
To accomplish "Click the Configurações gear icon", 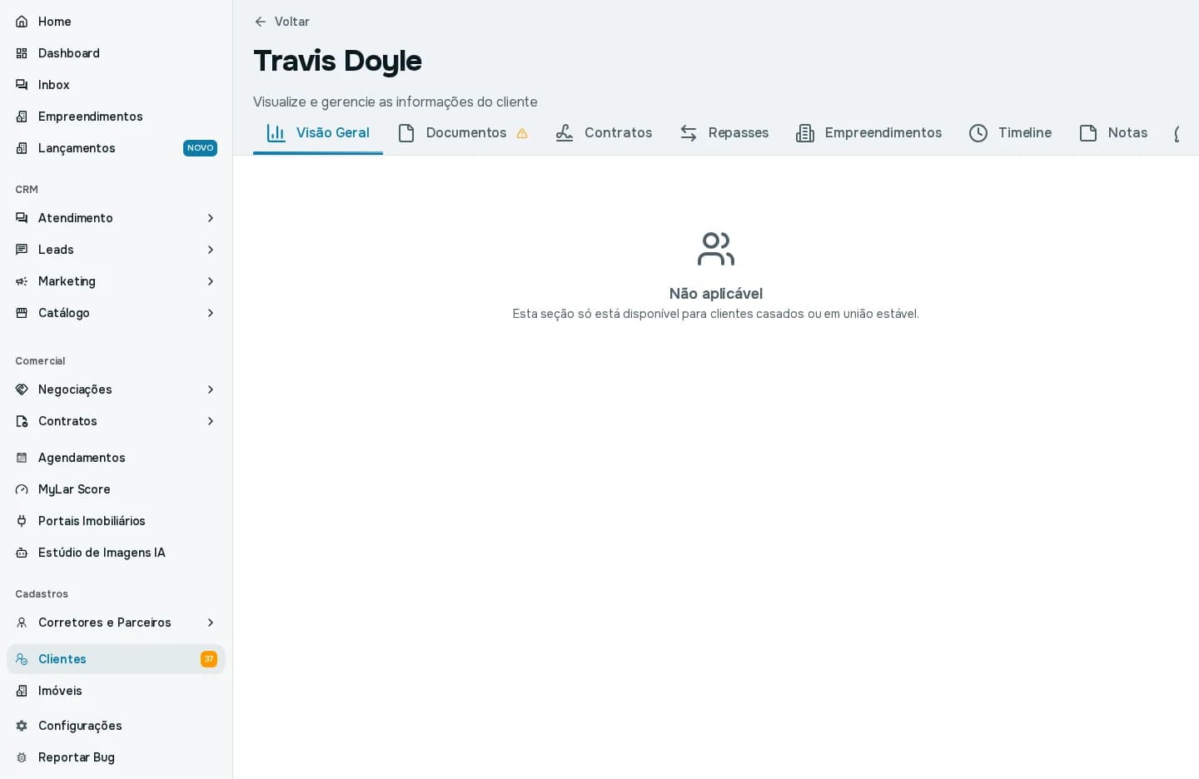I will 22,726.
